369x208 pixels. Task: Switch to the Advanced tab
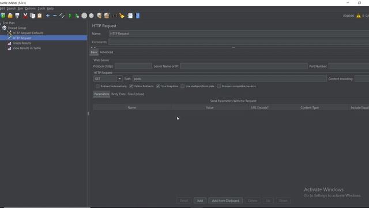(x=106, y=52)
